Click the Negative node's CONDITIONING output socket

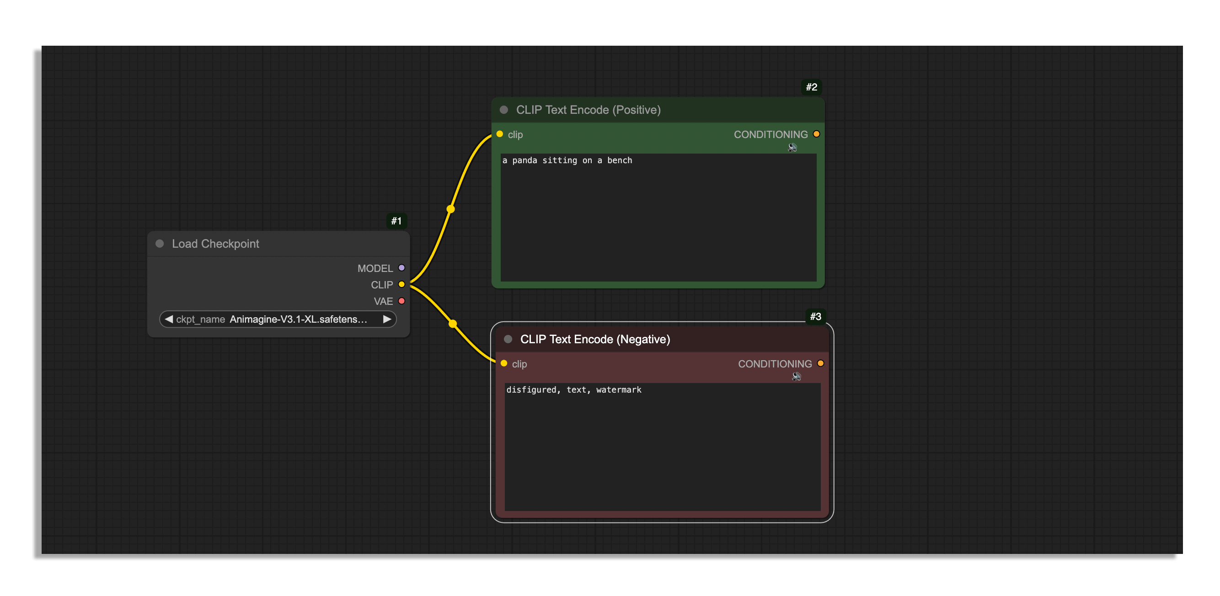click(x=821, y=363)
